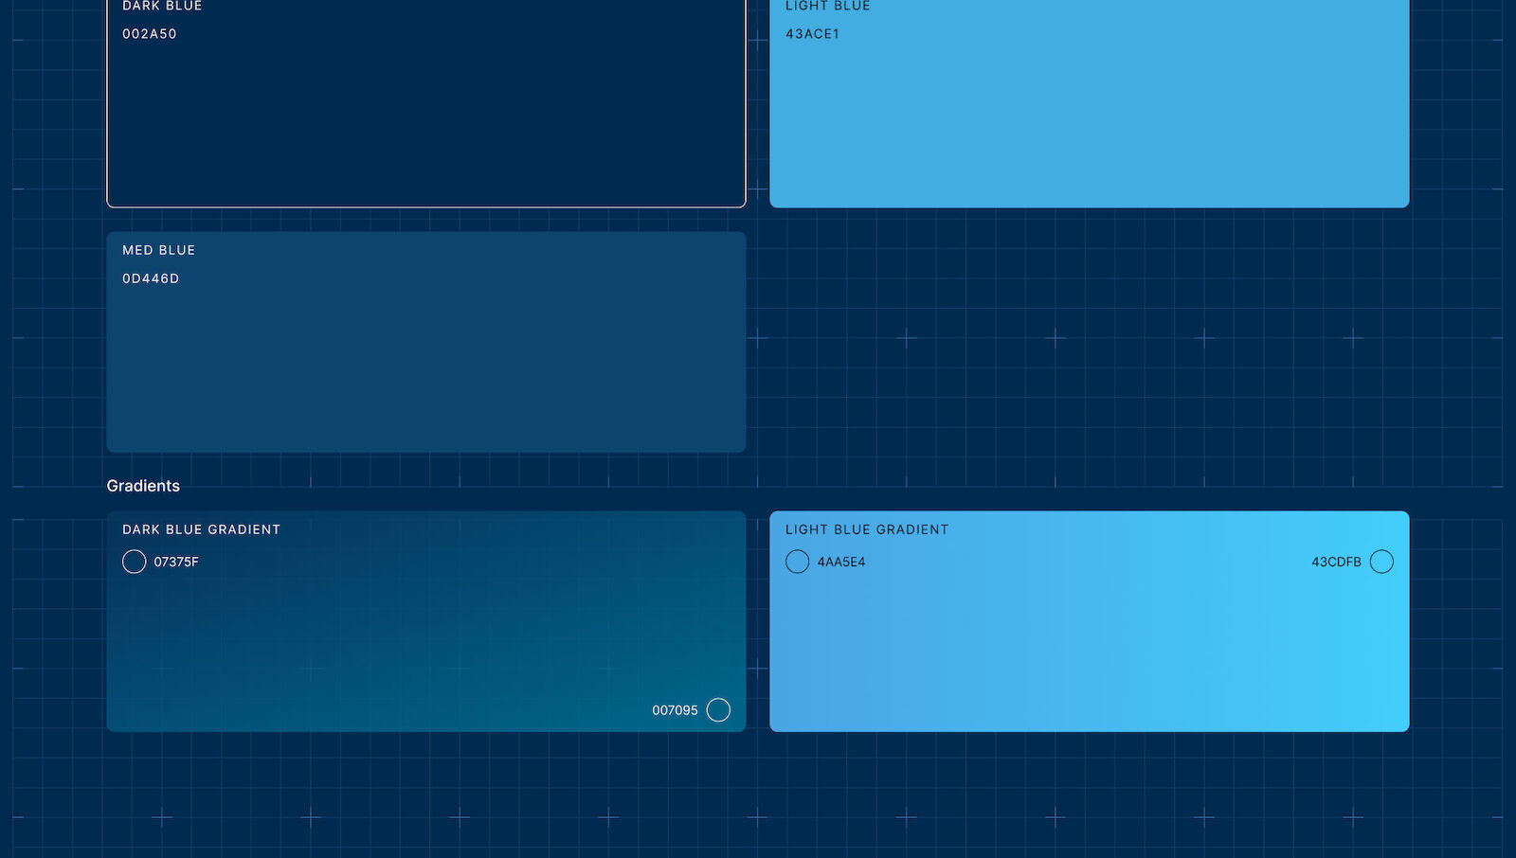Click the circle icon beside 007095
Image resolution: width=1516 pixels, height=858 pixels.
point(718,710)
